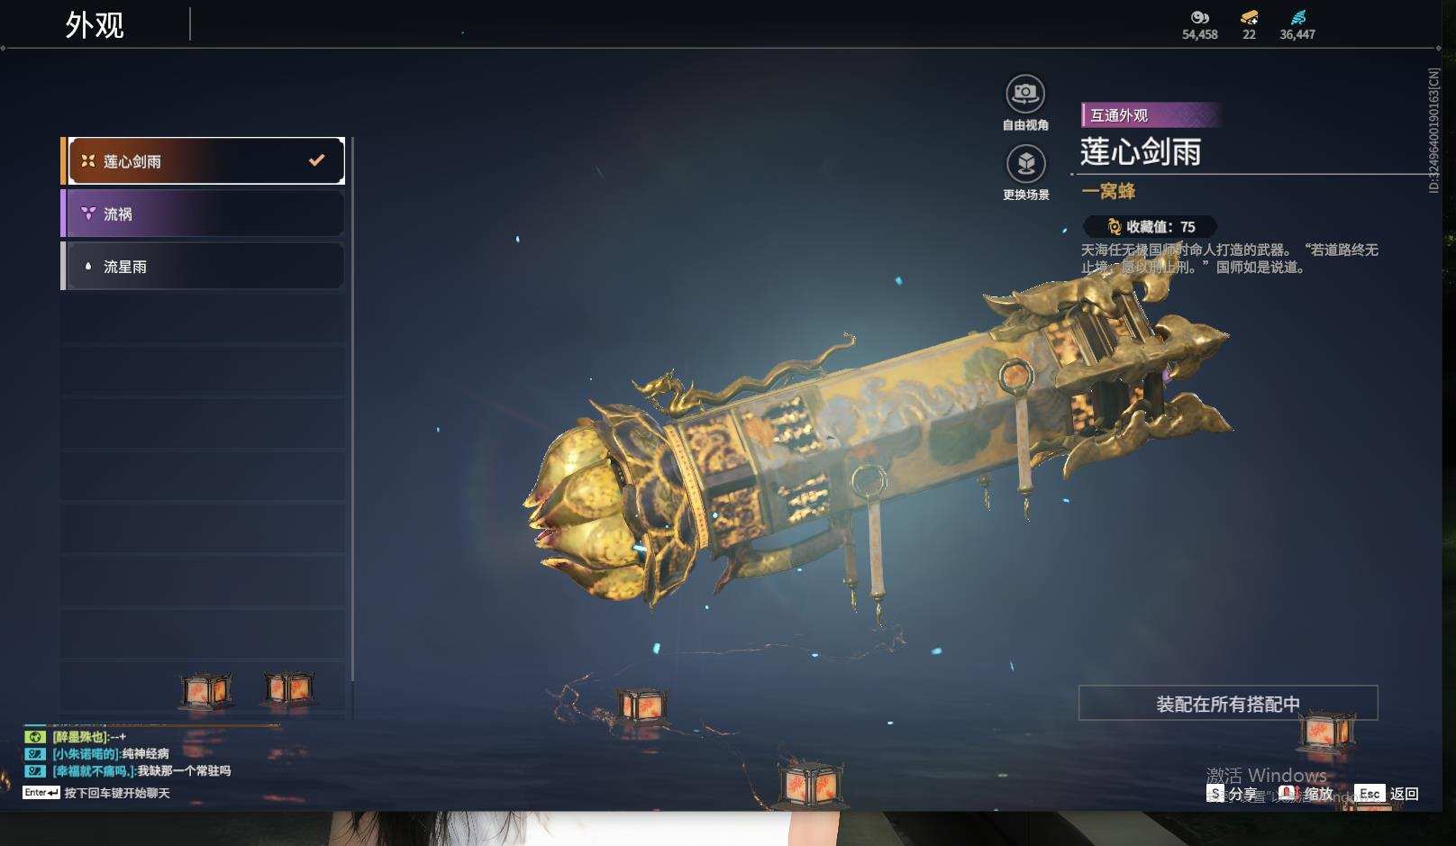Toggle the checkmark on 莲心剑雨
Screen dimensions: 1456x846
(316, 160)
